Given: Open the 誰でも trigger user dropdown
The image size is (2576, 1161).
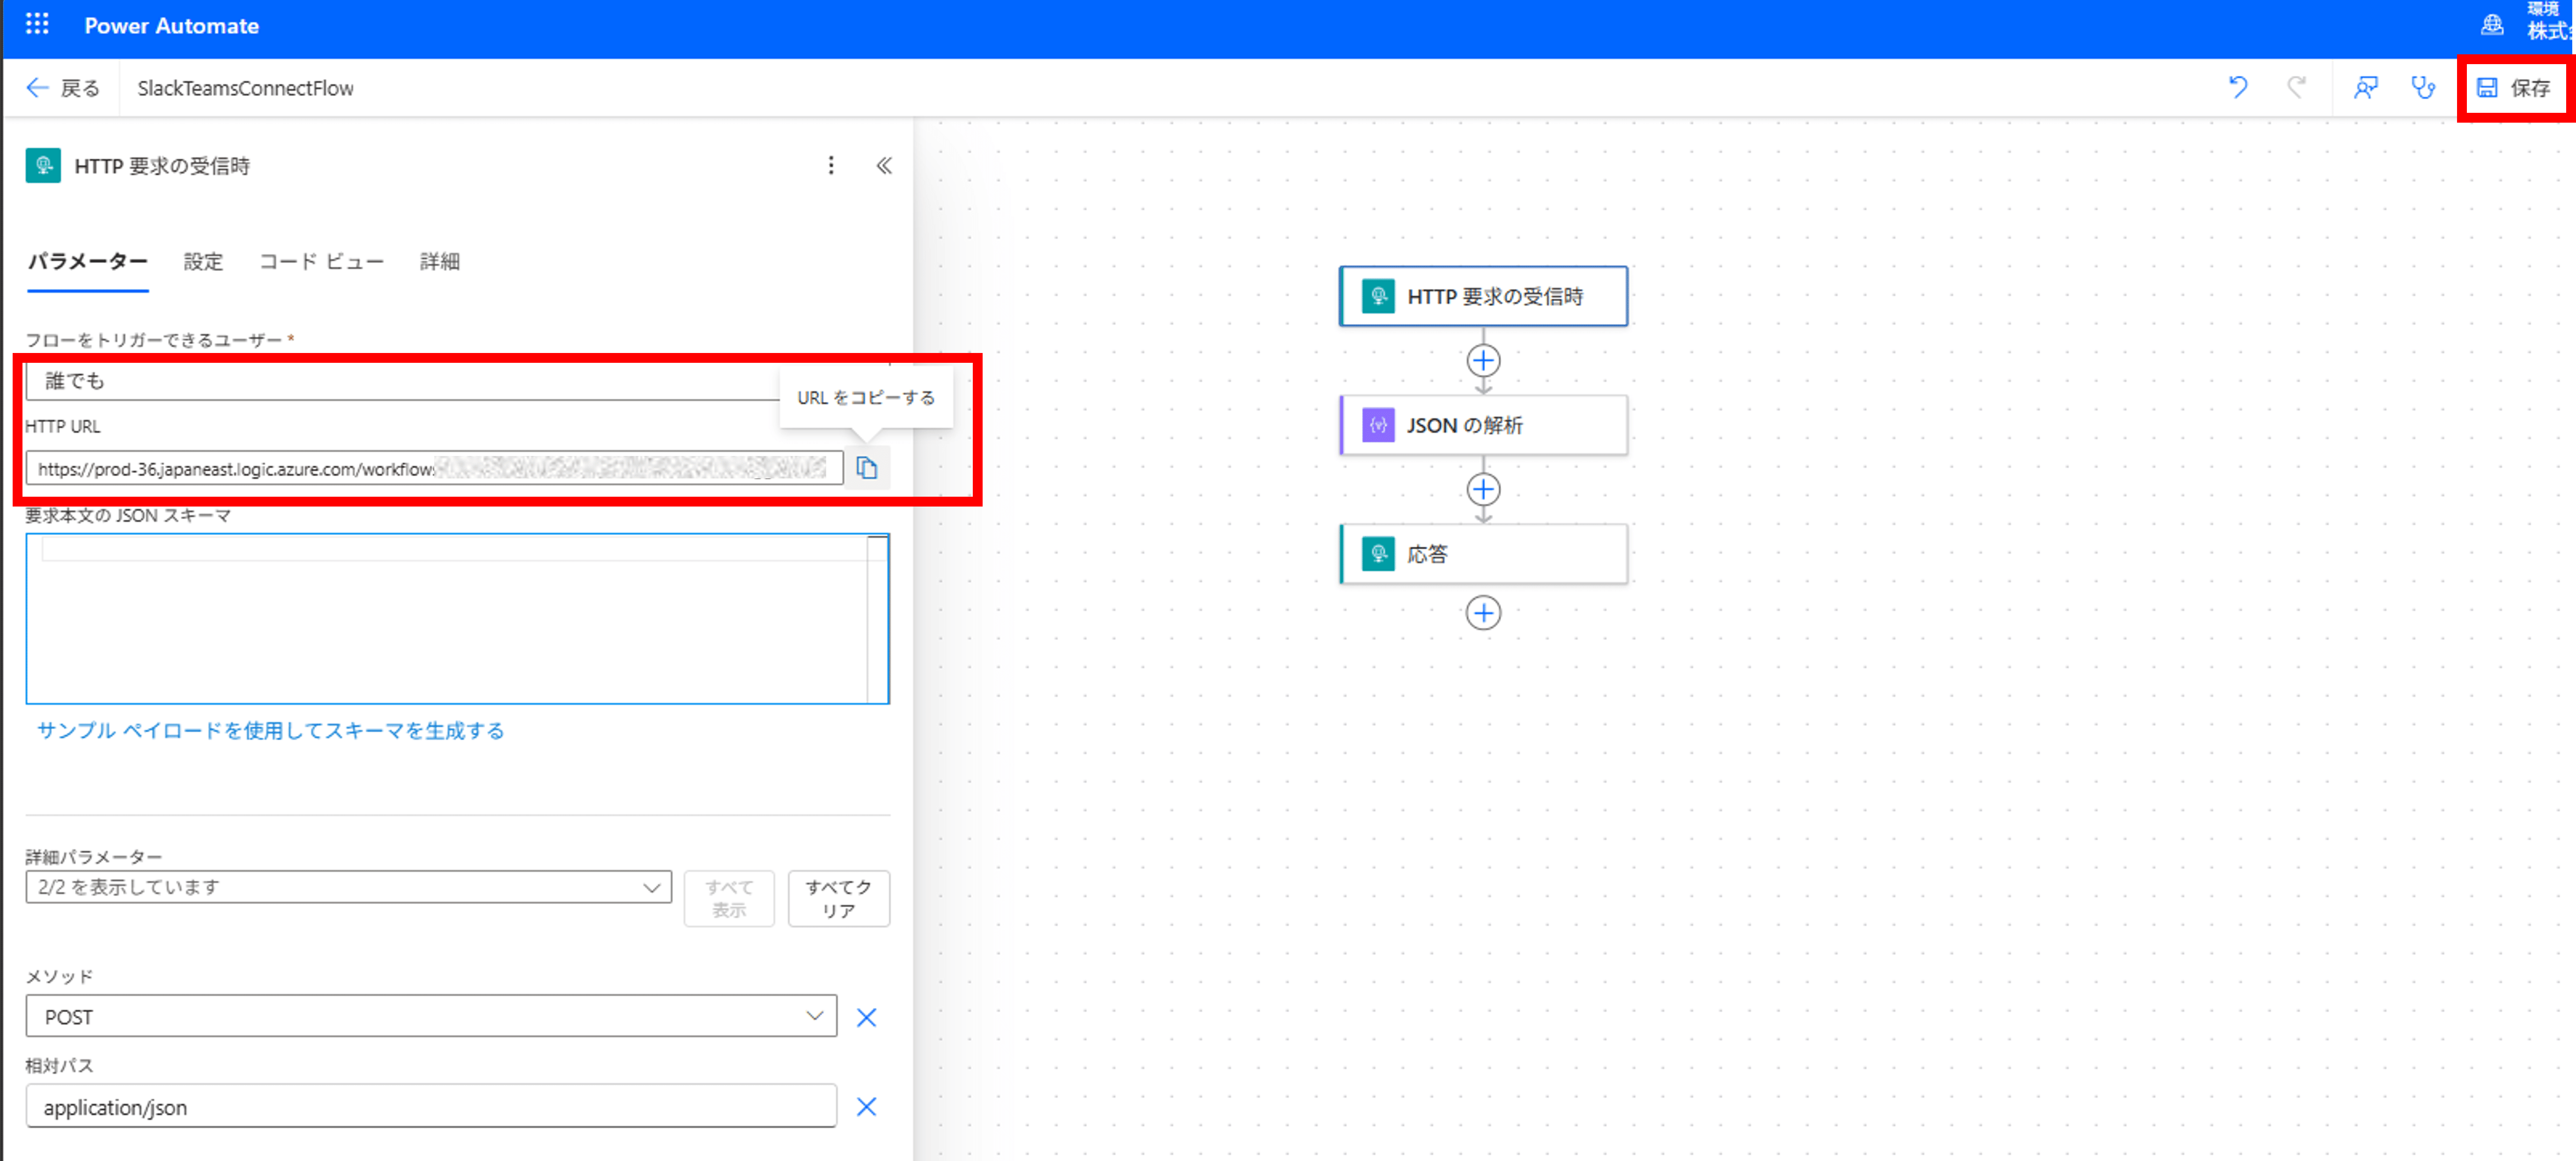Looking at the screenshot, I should tap(400, 381).
